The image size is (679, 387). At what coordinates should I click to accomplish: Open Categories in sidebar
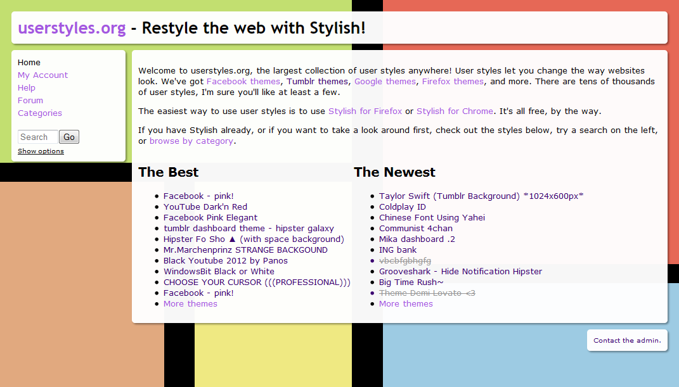coord(40,113)
